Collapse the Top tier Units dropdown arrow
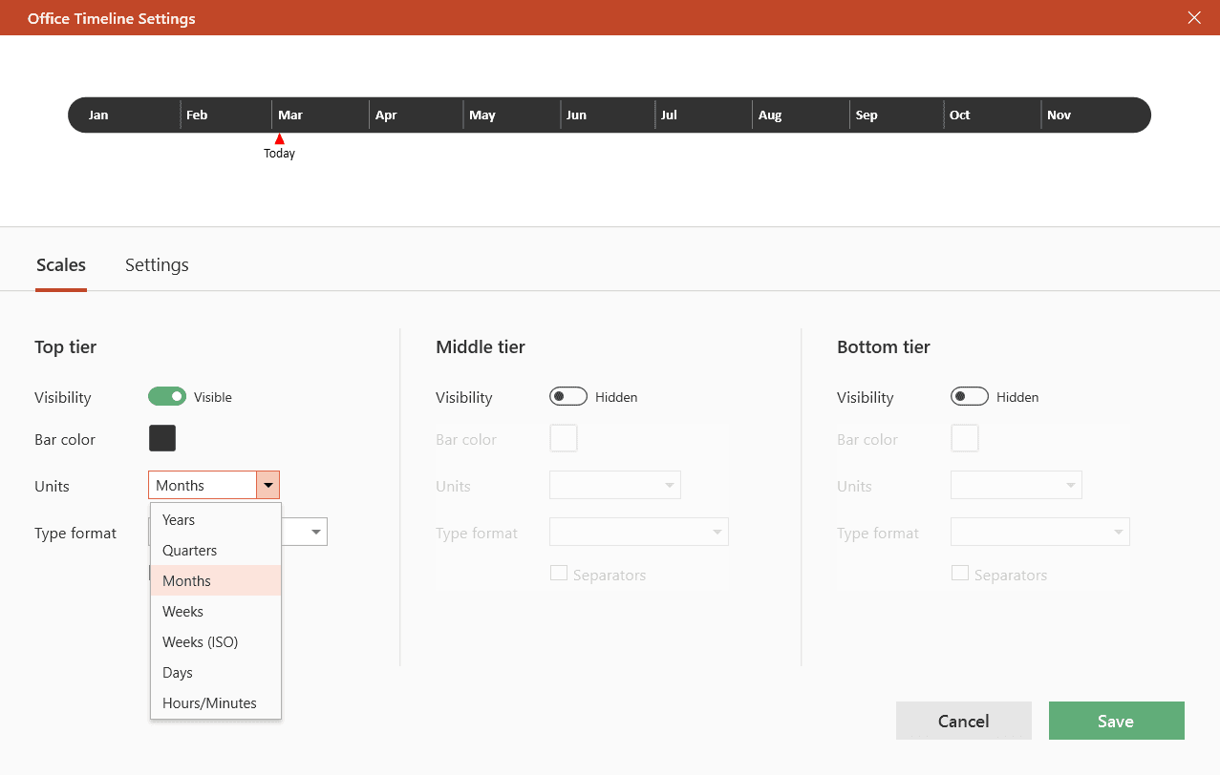The width and height of the screenshot is (1220, 775). click(268, 485)
